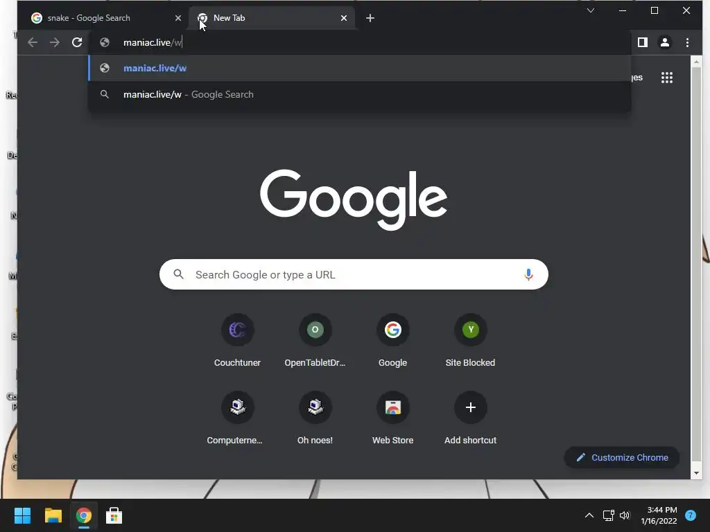The width and height of the screenshot is (710, 532).
Task: Reload the current page
Action: click(x=77, y=42)
